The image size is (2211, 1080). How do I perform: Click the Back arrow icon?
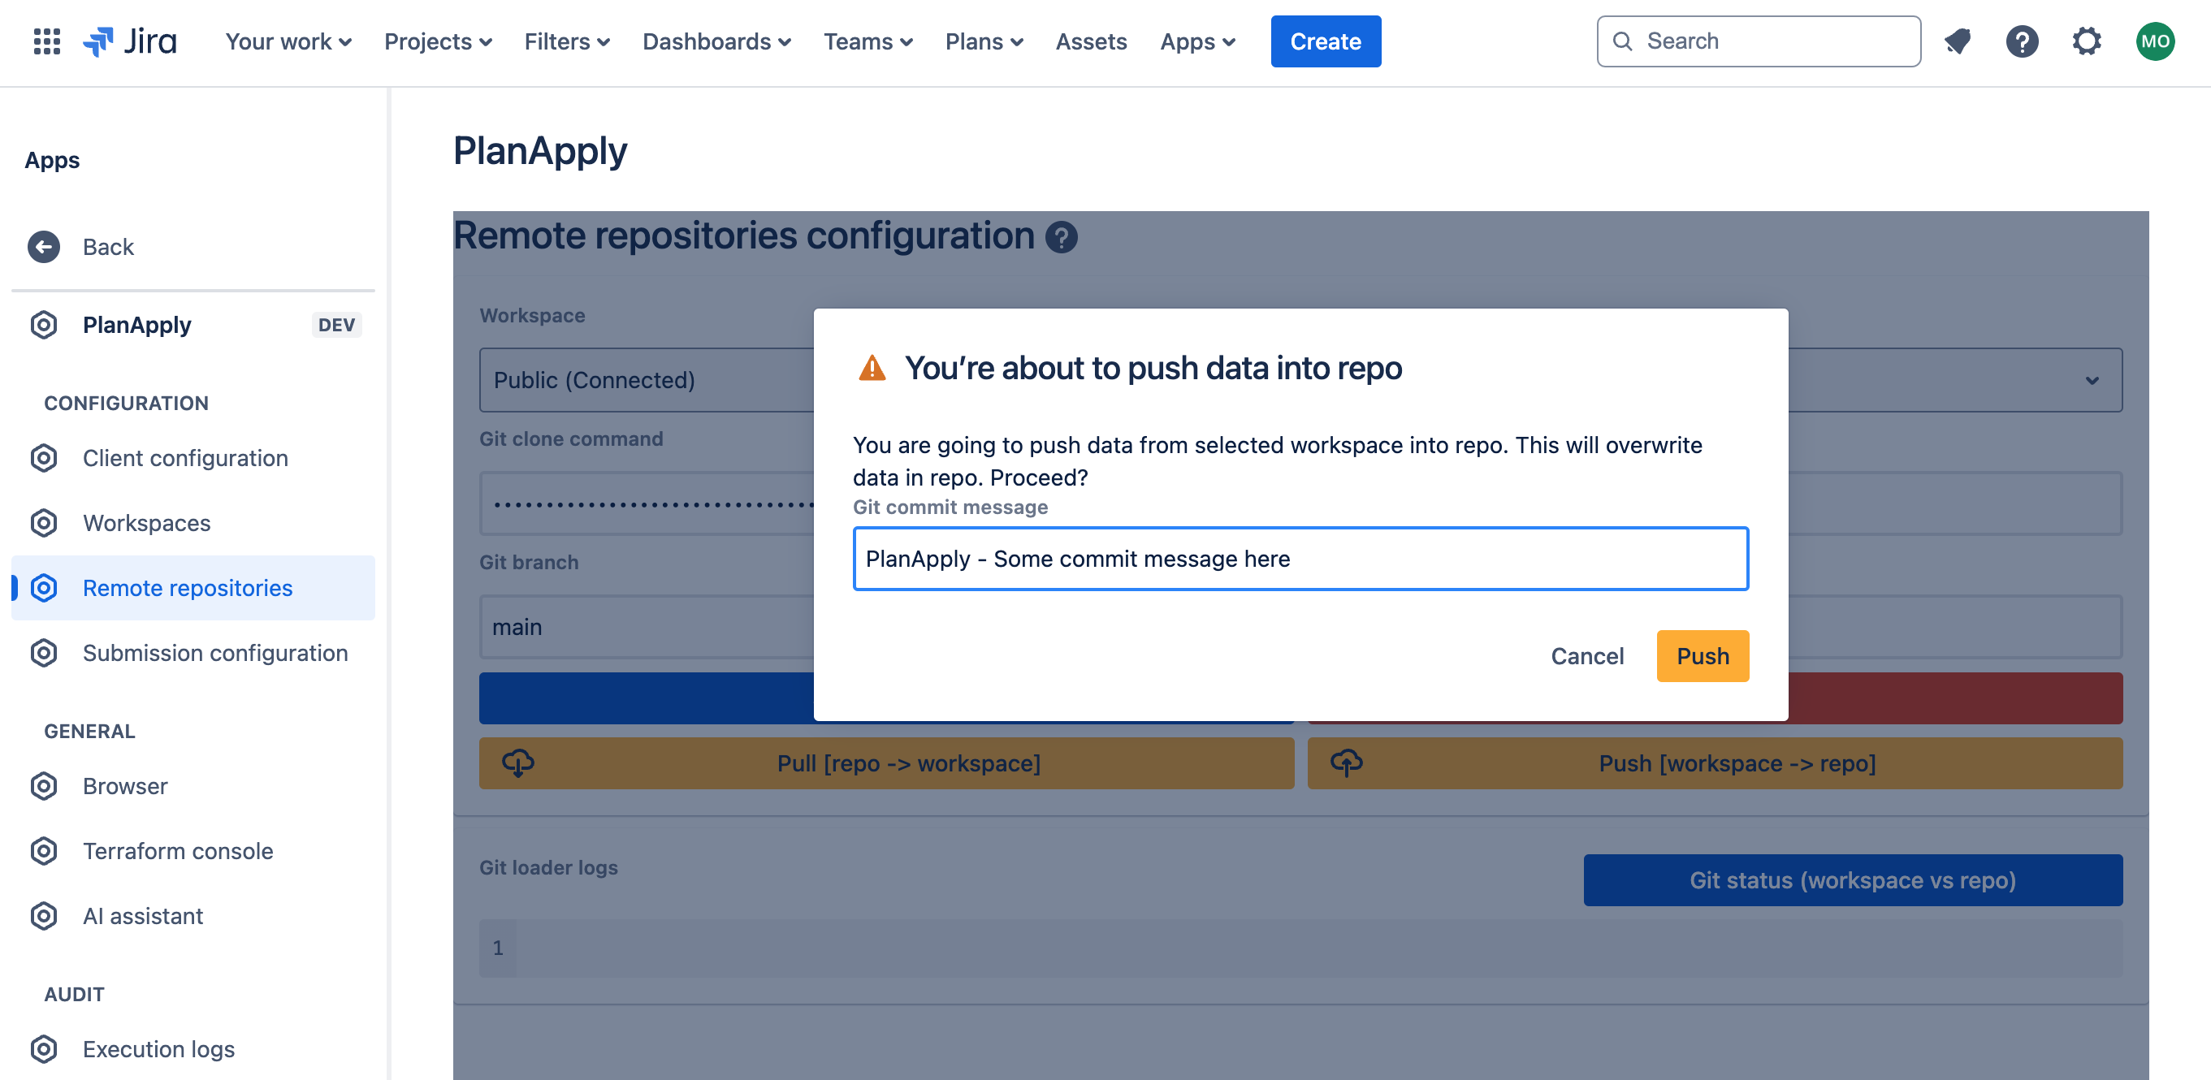pyautogui.click(x=44, y=247)
